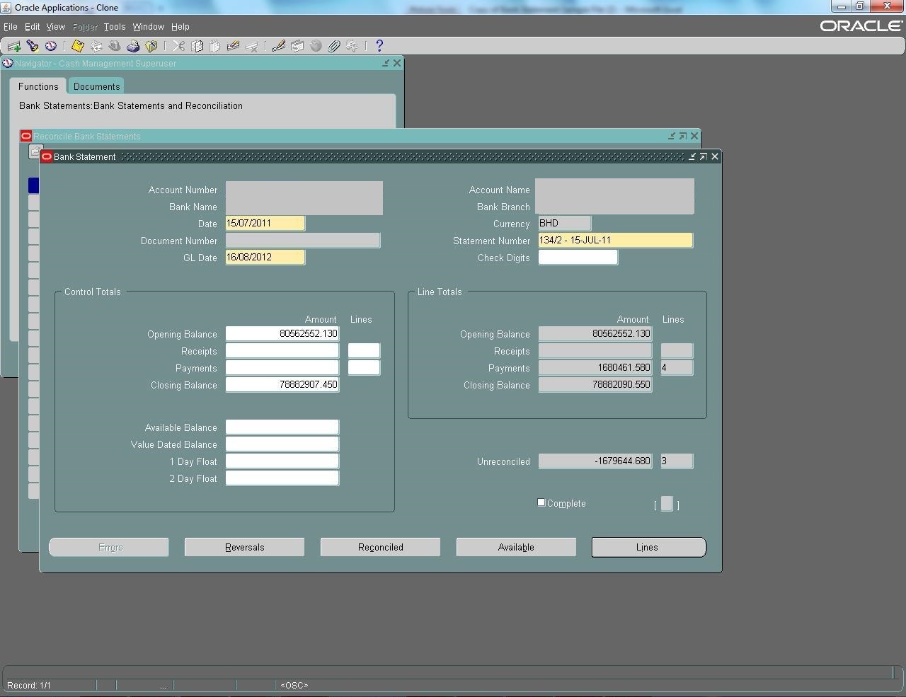The image size is (906, 697).
Task: Click the Available button
Action: click(516, 547)
